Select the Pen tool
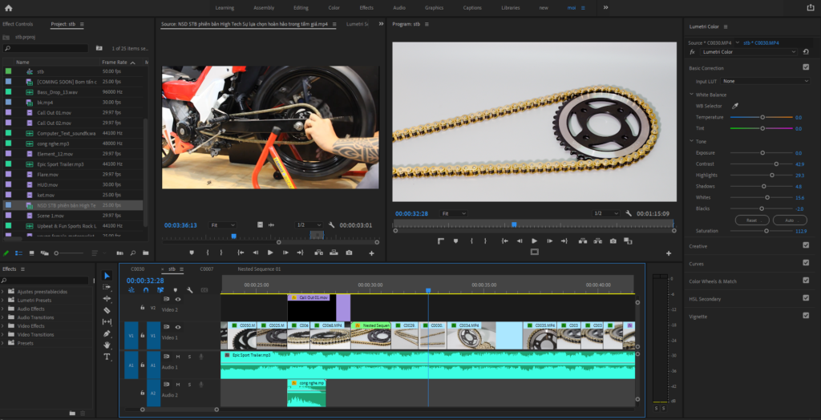 107,333
